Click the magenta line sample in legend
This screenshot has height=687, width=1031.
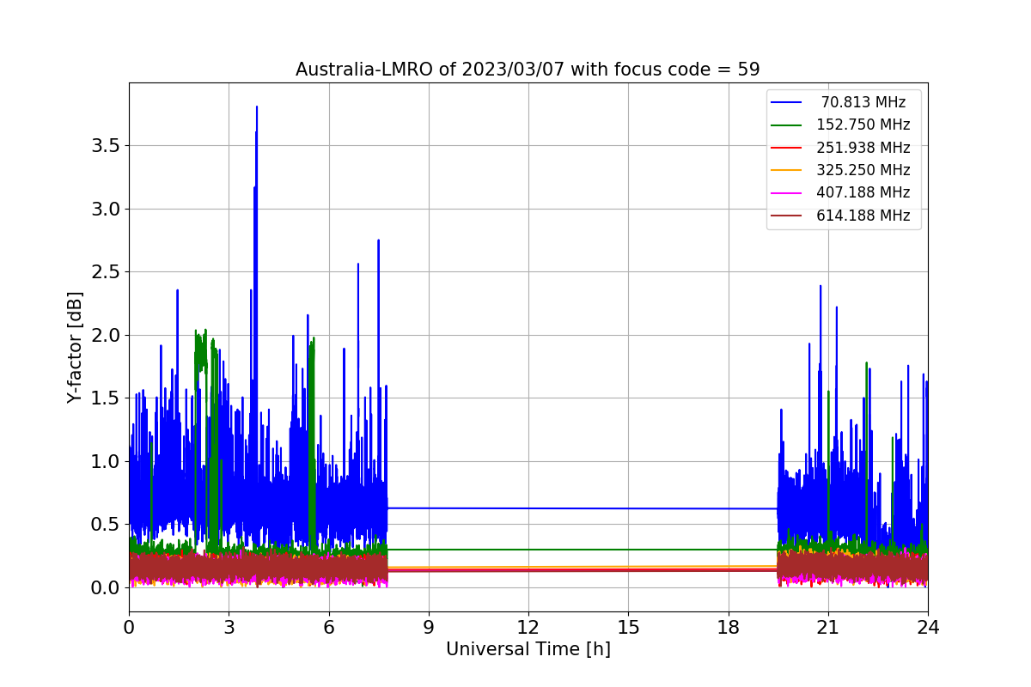tap(787, 193)
